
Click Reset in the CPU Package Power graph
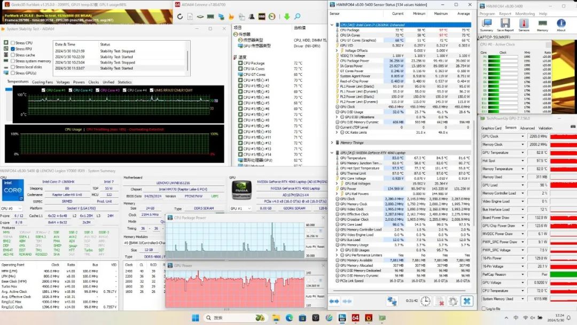[x=321, y=246]
